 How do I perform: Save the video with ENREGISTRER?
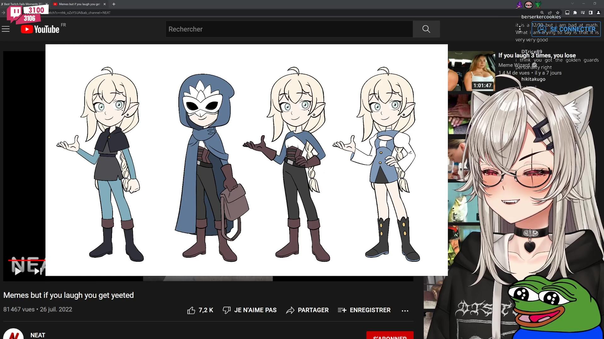pos(364,310)
